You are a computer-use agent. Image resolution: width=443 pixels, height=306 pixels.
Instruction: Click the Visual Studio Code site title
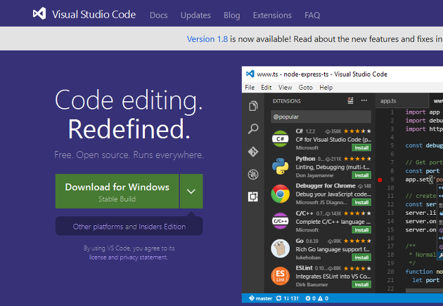(x=94, y=14)
